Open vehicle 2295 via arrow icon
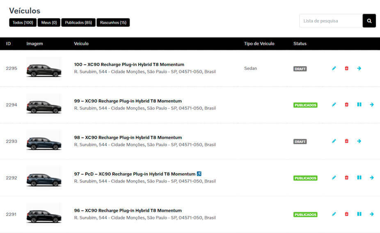 click(359, 69)
